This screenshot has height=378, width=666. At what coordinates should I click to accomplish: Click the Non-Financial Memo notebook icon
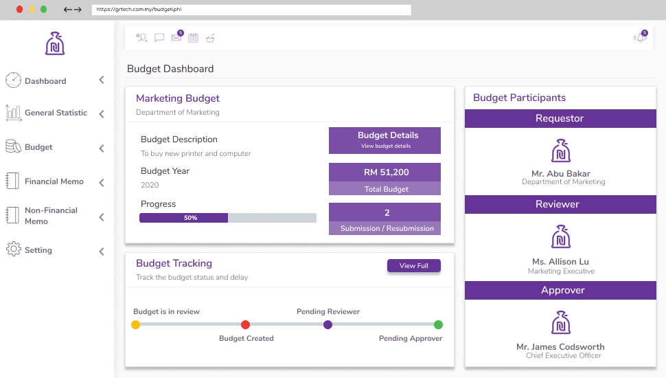coord(12,215)
